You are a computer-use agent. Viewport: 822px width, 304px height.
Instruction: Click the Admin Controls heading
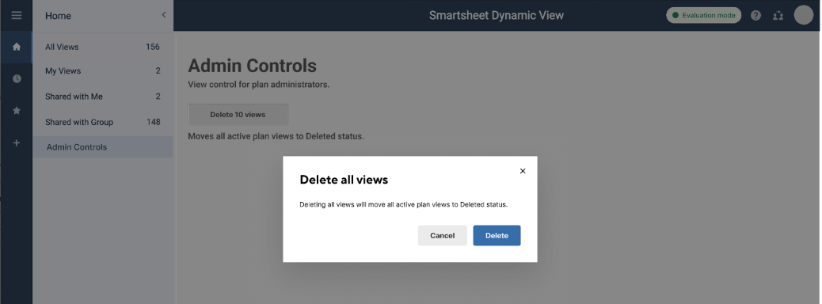[252, 66]
